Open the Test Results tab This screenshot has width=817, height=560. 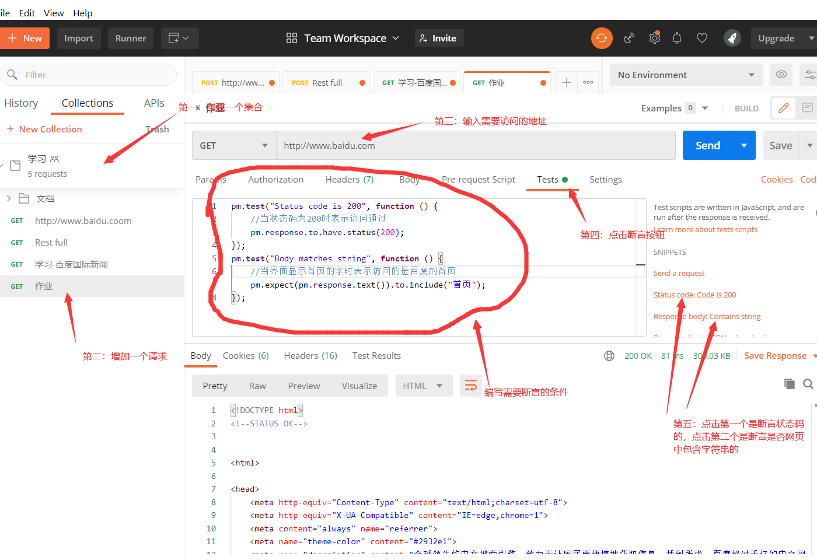point(376,356)
